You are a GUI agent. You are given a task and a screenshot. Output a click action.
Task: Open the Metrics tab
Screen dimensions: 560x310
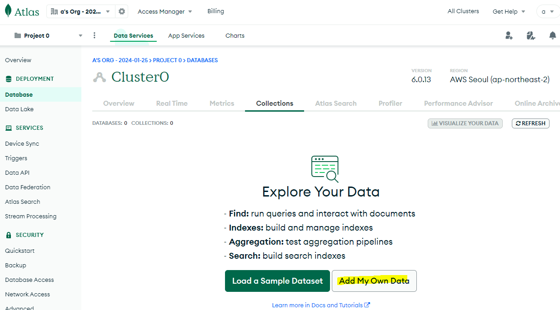point(222,103)
